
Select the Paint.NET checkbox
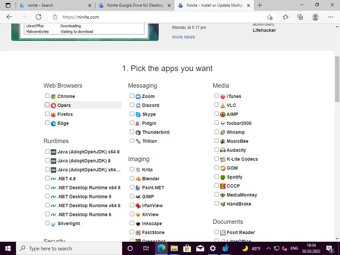pos(132,187)
